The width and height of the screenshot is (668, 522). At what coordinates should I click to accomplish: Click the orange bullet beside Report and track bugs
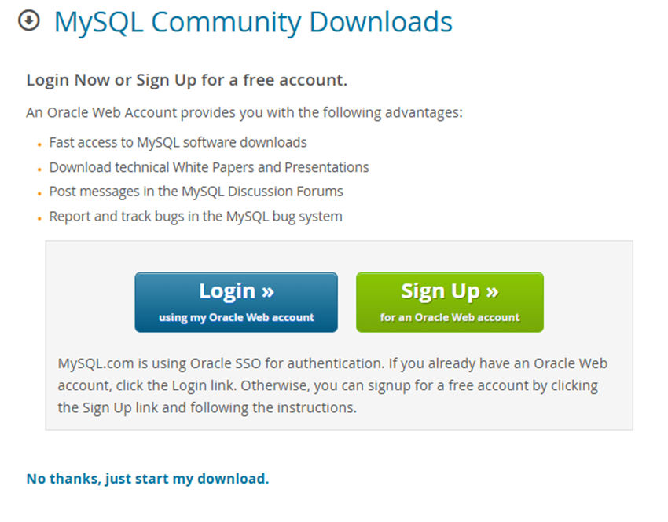[40, 218]
